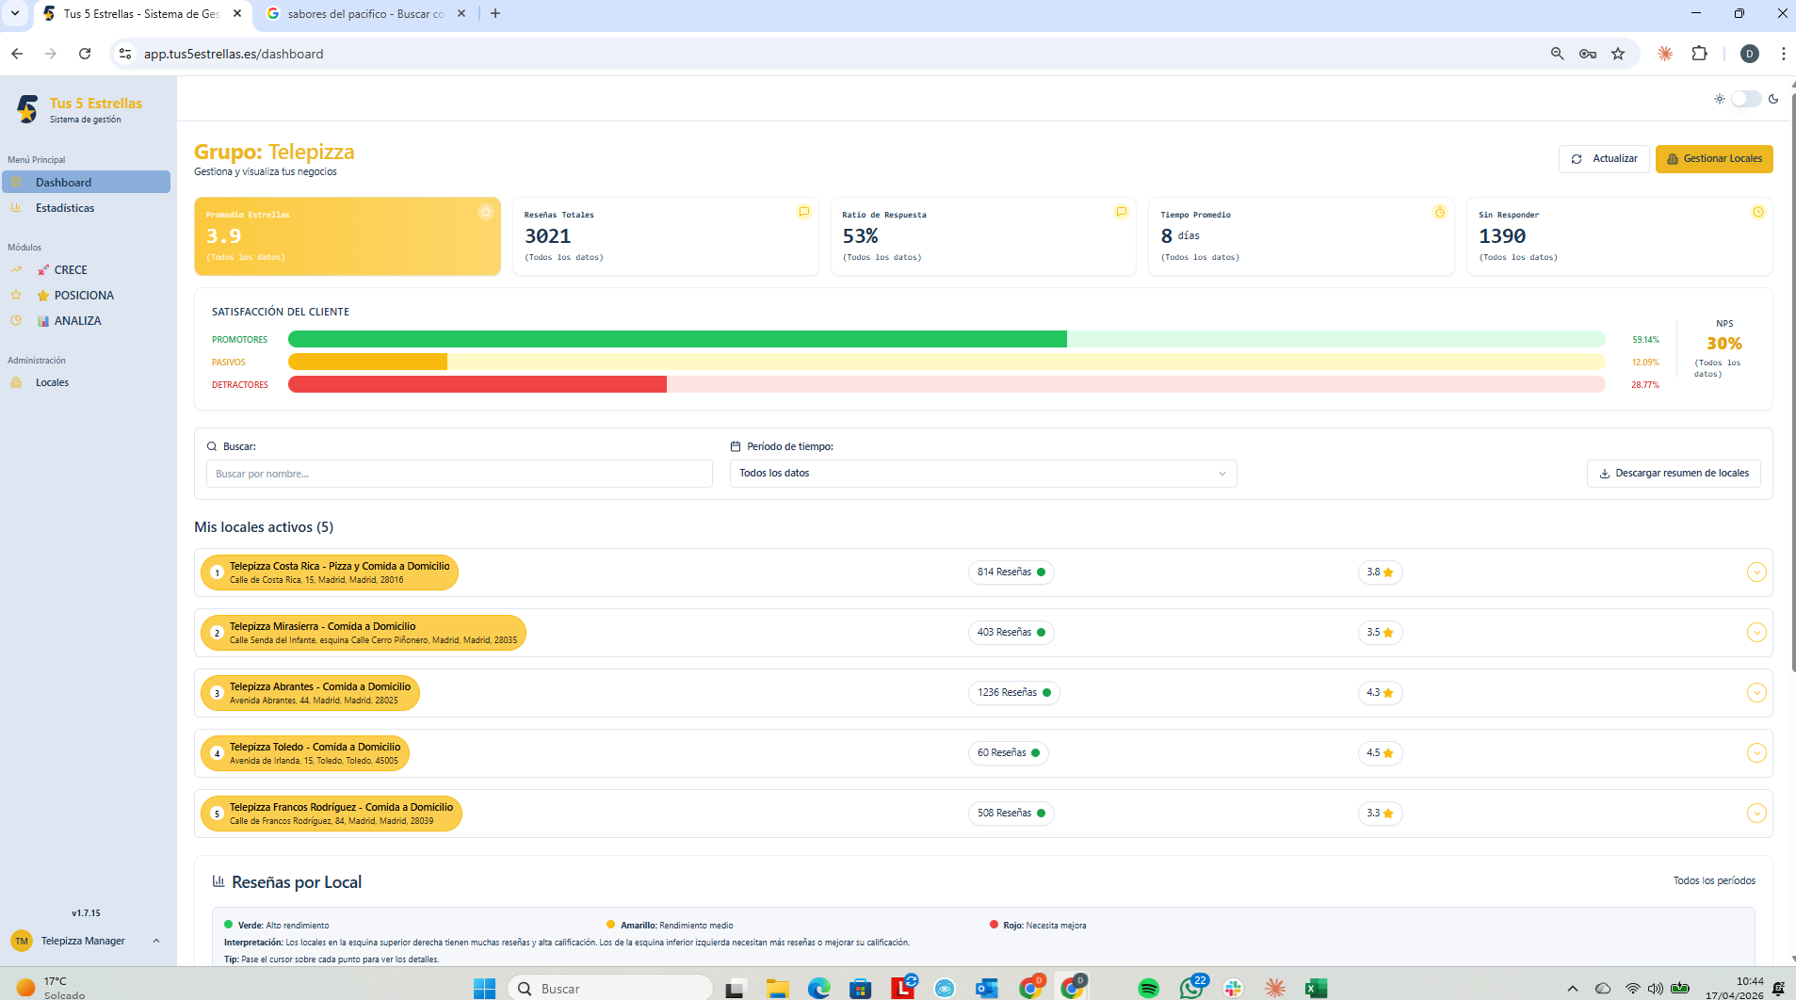
Task: Open the browser tab search dropdown
Action: 15,13
